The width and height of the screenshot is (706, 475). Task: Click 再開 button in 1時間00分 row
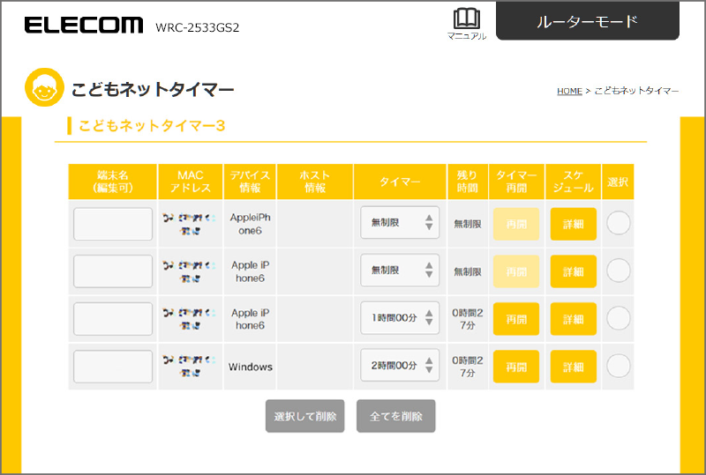click(x=516, y=319)
